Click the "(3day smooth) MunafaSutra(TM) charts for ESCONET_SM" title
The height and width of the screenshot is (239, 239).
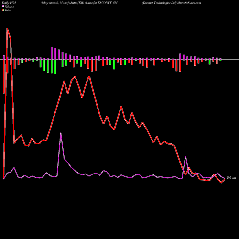[x=79, y=3]
